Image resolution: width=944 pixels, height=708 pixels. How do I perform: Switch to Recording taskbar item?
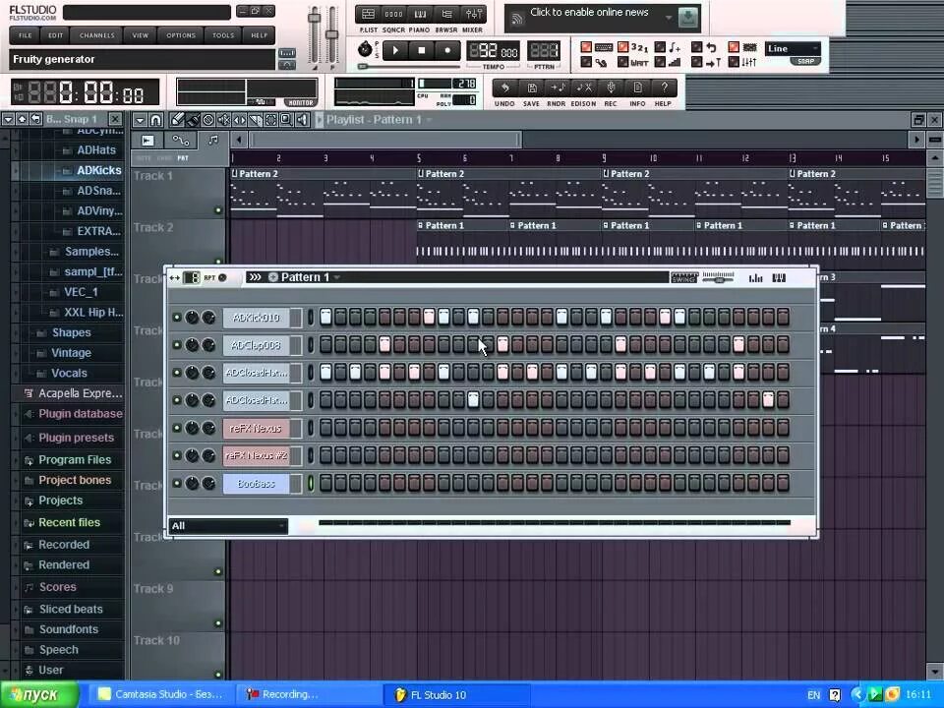309,695
